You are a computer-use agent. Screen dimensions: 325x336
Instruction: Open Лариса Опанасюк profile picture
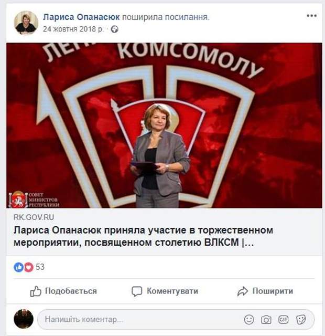tap(26, 23)
